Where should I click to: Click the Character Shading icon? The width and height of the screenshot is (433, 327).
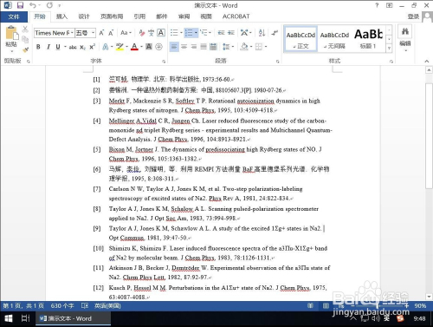tap(149, 47)
